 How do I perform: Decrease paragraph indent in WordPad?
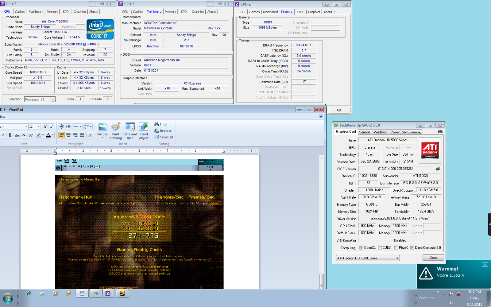pyautogui.click(x=62, y=126)
